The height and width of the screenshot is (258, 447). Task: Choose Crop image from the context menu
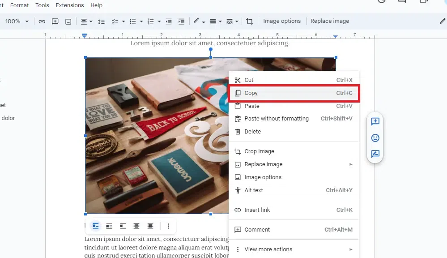(x=294, y=151)
